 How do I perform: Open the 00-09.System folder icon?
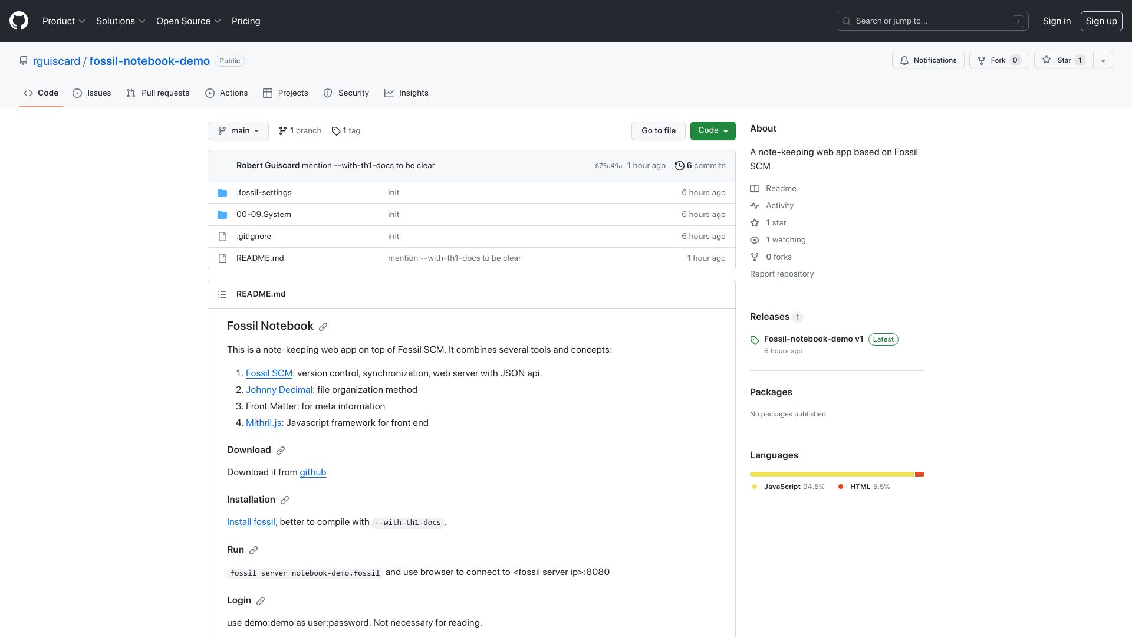[x=222, y=215]
